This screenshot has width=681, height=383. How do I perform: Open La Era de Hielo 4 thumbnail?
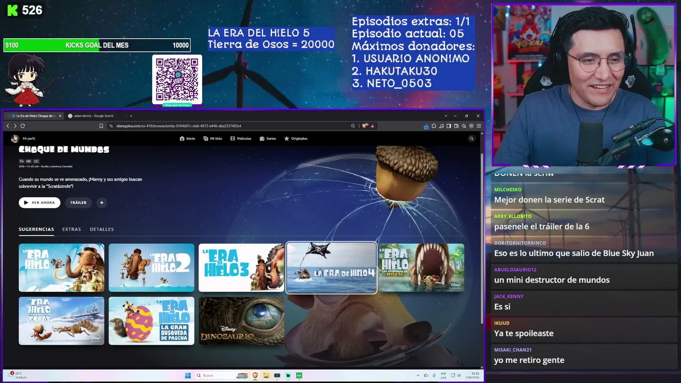point(331,268)
